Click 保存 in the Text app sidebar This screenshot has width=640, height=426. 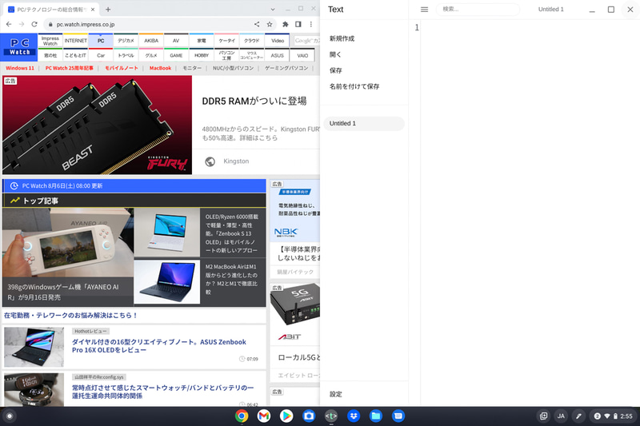pyautogui.click(x=335, y=70)
